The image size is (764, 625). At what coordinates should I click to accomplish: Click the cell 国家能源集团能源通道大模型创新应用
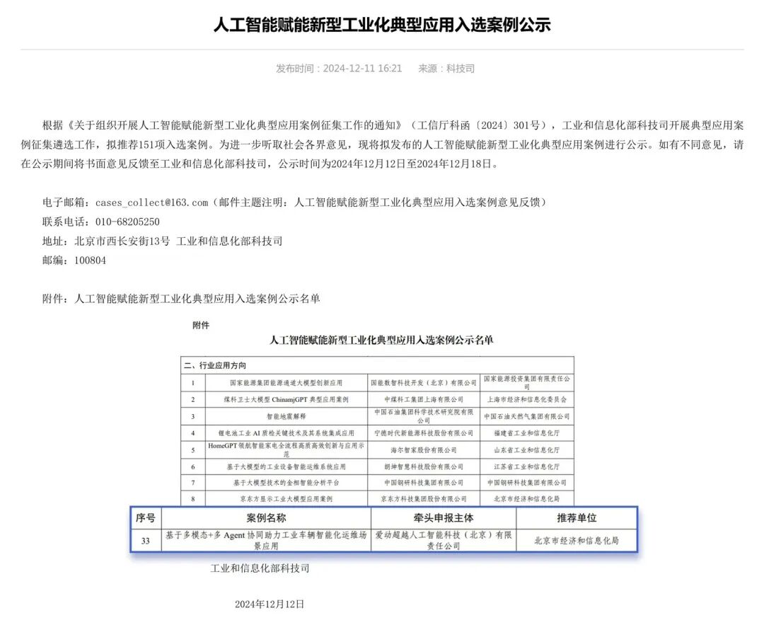coord(286,383)
